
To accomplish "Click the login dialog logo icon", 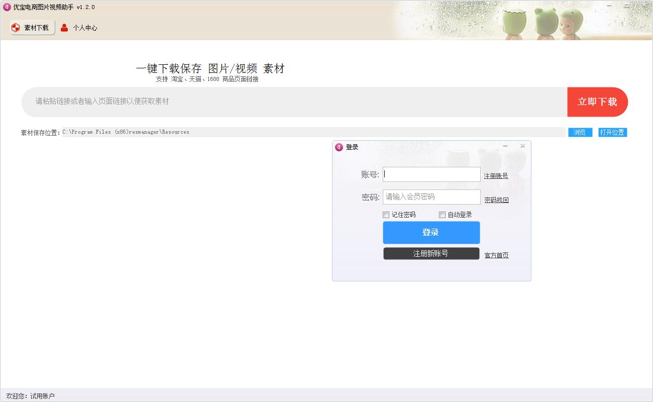I will tap(339, 147).
